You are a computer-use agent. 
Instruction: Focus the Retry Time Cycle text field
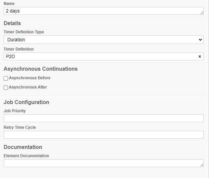point(104,135)
